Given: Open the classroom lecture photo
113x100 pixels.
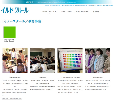Looking at the screenshot, I should tap(42, 61).
